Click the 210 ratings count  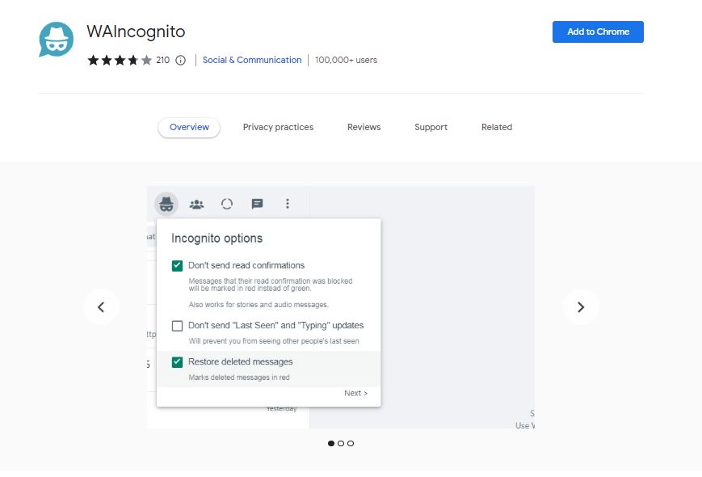(163, 60)
